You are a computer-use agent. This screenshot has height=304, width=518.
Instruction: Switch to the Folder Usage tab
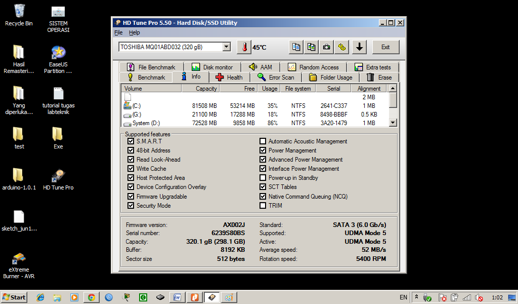pyautogui.click(x=330, y=78)
